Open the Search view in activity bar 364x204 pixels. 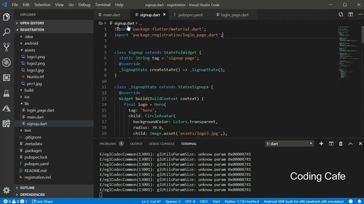pyautogui.click(x=6, y=32)
